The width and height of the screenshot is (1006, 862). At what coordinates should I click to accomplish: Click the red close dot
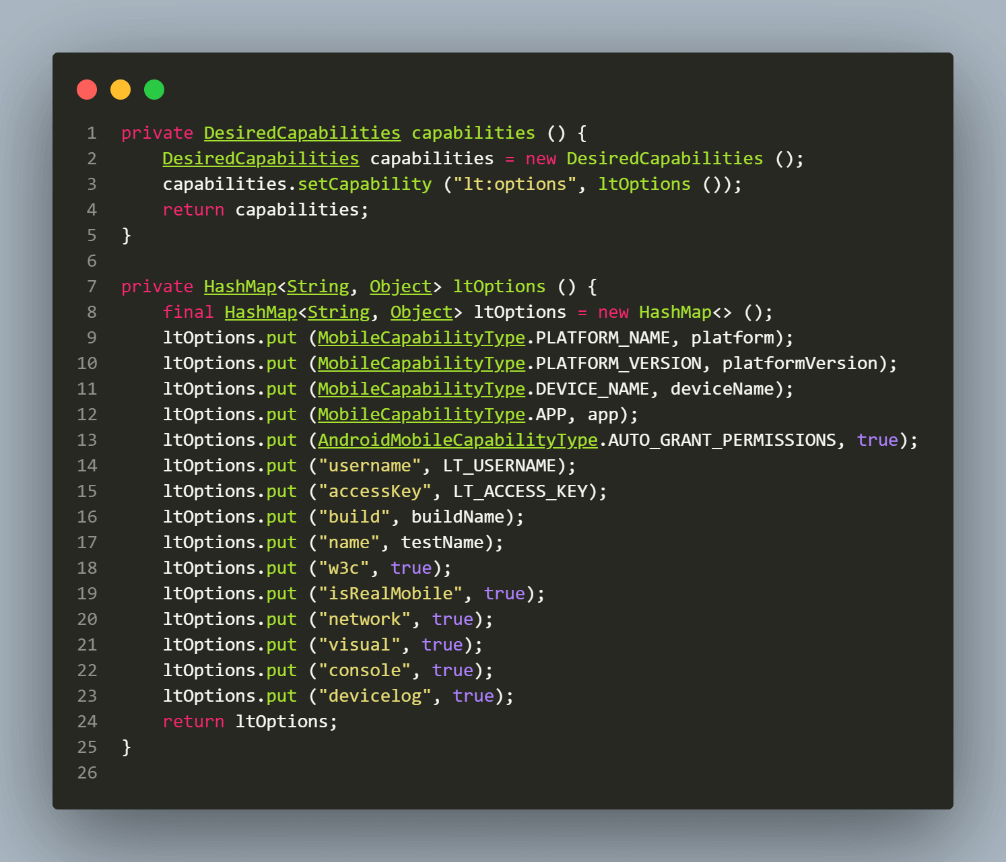[87, 90]
